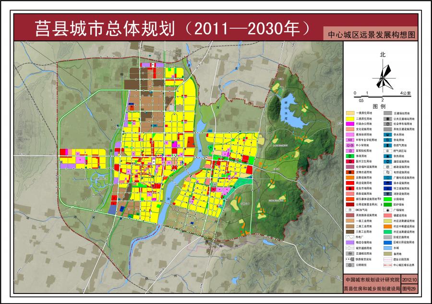Click the 批发市场用地 legend symbol
The width and height of the screenshot is (432, 304).
[350, 188]
